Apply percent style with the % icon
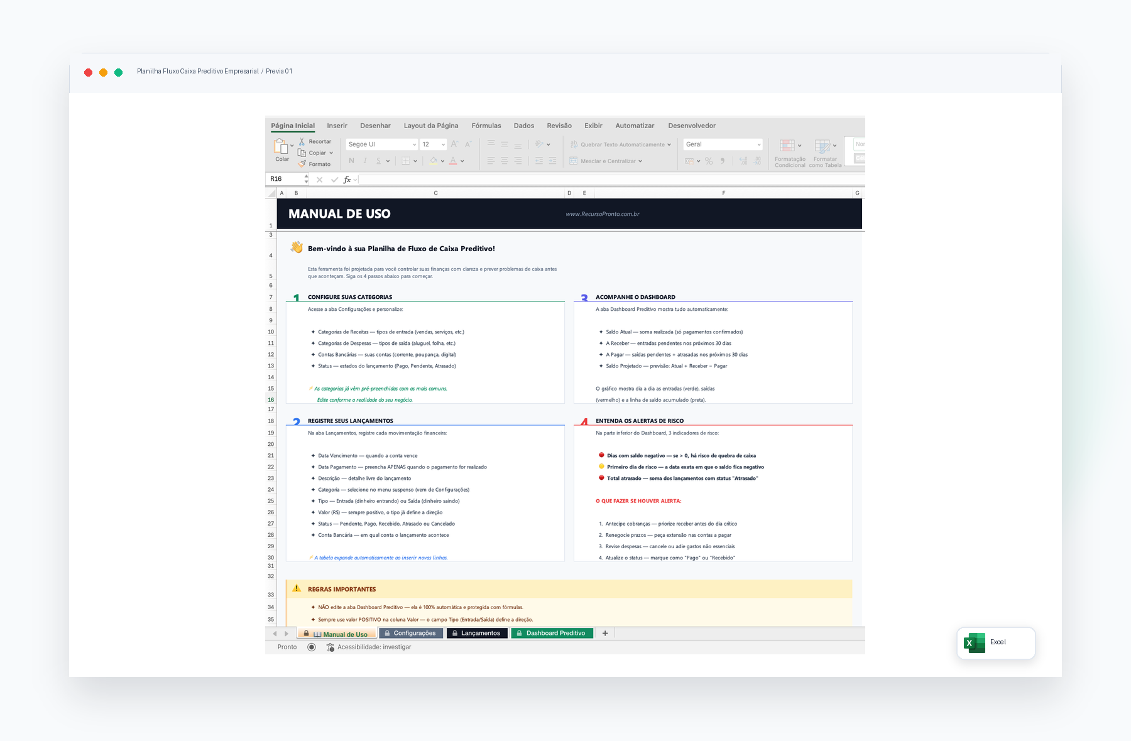Viewport: 1131px width, 741px height. tap(709, 161)
